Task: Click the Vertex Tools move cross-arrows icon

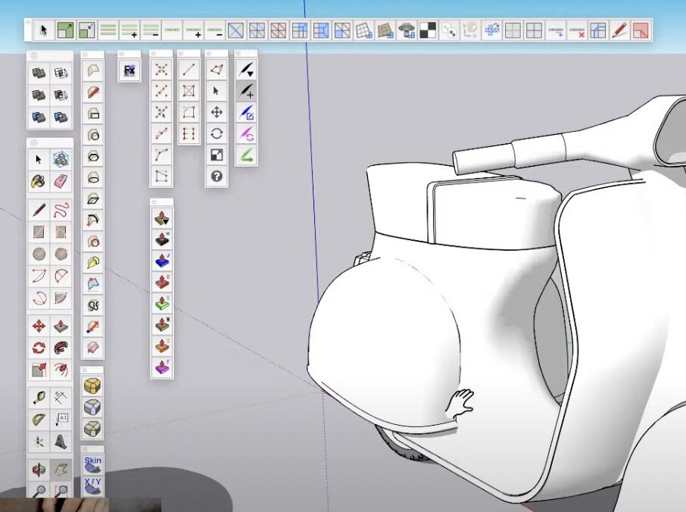Action: (x=217, y=112)
